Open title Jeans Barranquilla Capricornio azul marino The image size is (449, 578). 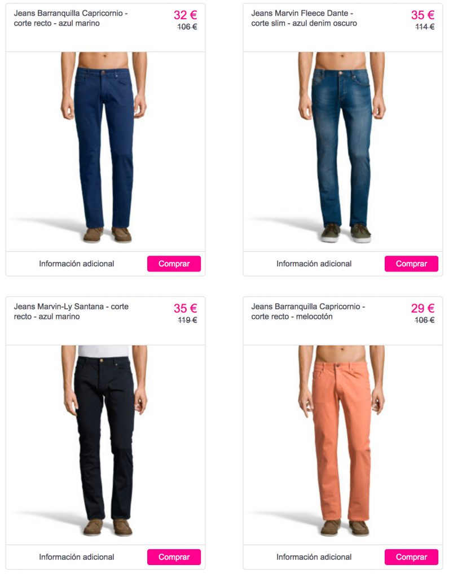click(x=71, y=18)
